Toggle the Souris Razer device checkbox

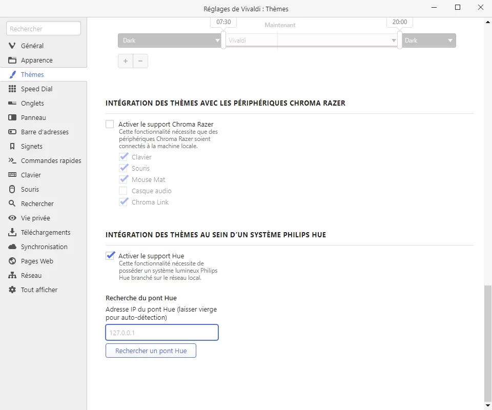(x=124, y=168)
